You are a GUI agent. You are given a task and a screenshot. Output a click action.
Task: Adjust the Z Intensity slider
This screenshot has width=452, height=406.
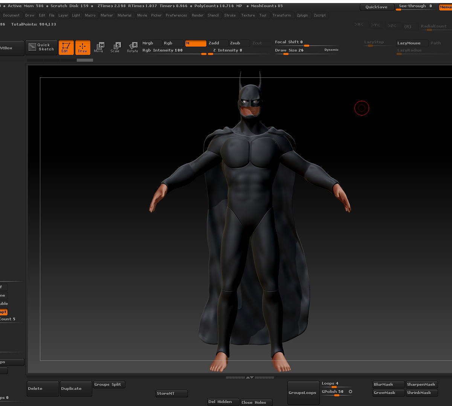(x=239, y=52)
